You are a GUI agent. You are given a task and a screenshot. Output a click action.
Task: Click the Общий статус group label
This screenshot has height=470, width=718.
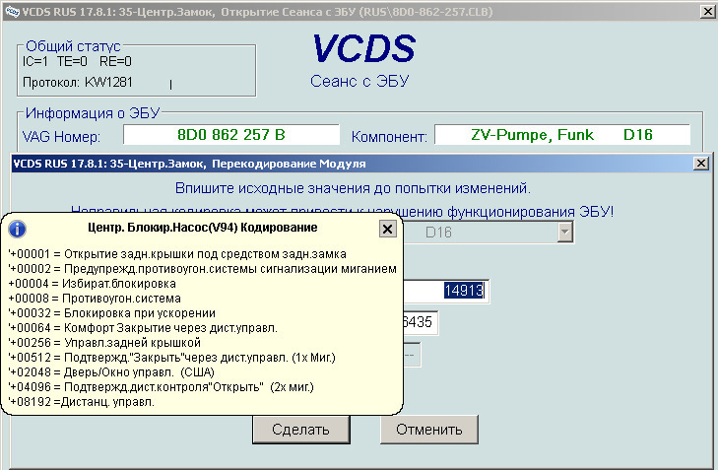[73, 45]
